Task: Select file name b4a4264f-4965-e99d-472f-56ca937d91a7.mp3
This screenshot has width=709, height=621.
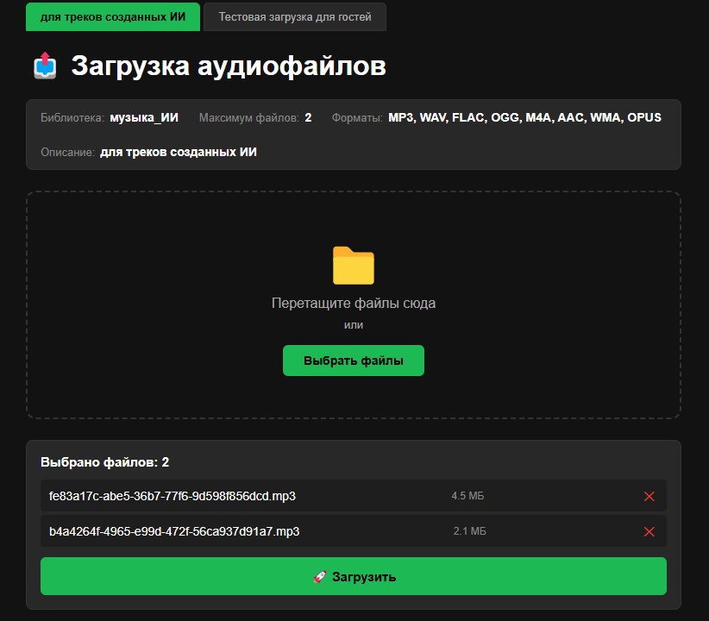Action: [174, 531]
